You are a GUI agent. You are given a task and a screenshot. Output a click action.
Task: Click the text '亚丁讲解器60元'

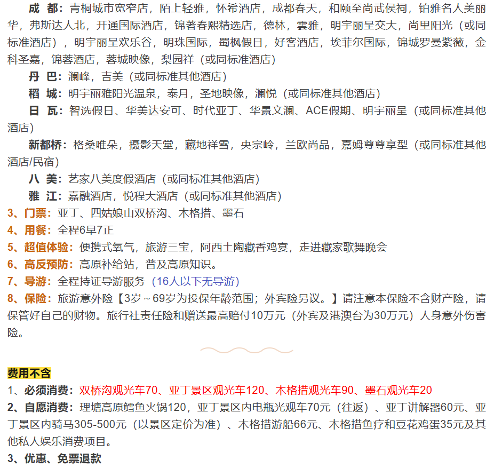click(425, 408)
